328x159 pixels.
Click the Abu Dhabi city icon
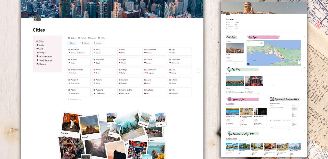tap(69, 49)
